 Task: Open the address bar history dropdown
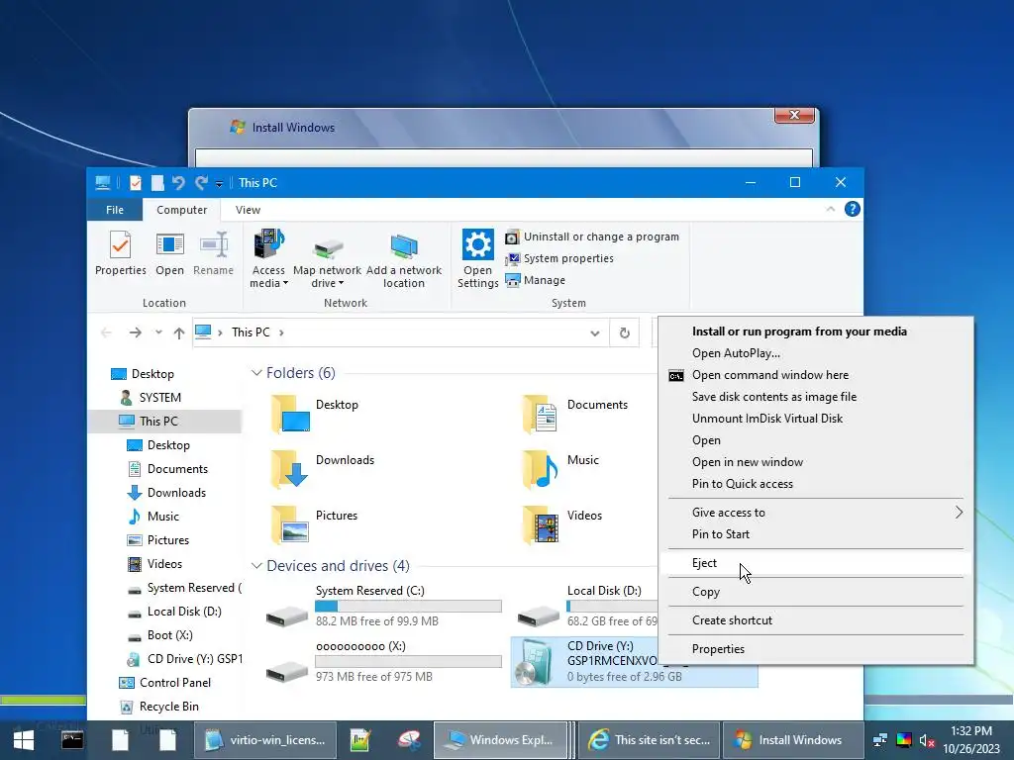pyautogui.click(x=594, y=332)
